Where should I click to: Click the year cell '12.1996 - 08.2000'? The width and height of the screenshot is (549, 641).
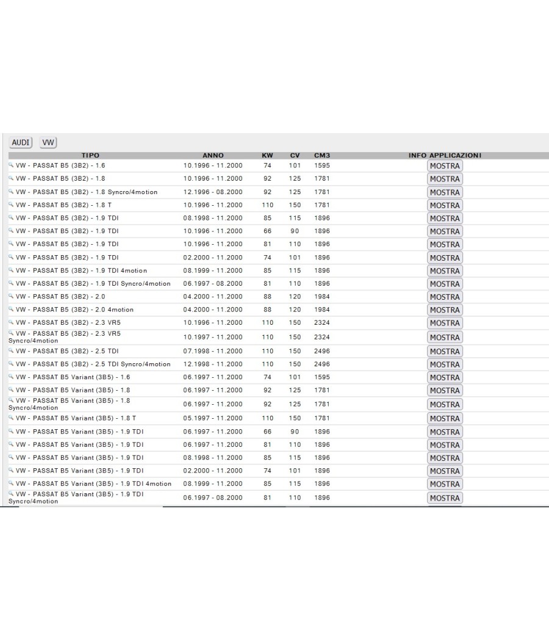pyautogui.click(x=213, y=192)
